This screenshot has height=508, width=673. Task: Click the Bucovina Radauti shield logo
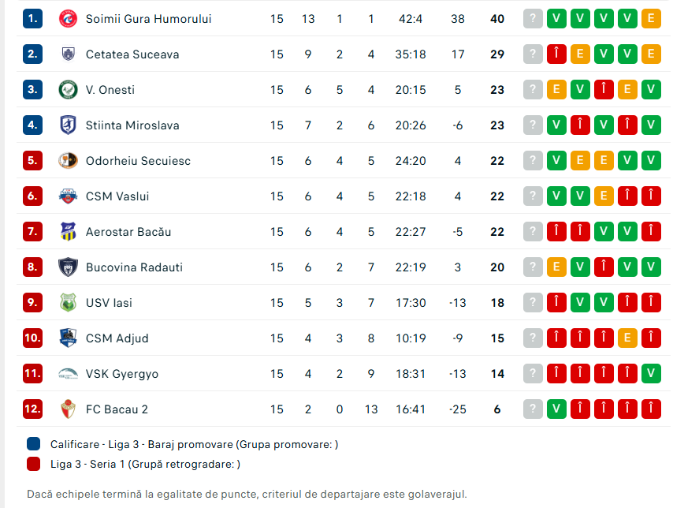pyautogui.click(x=69, y=267)
